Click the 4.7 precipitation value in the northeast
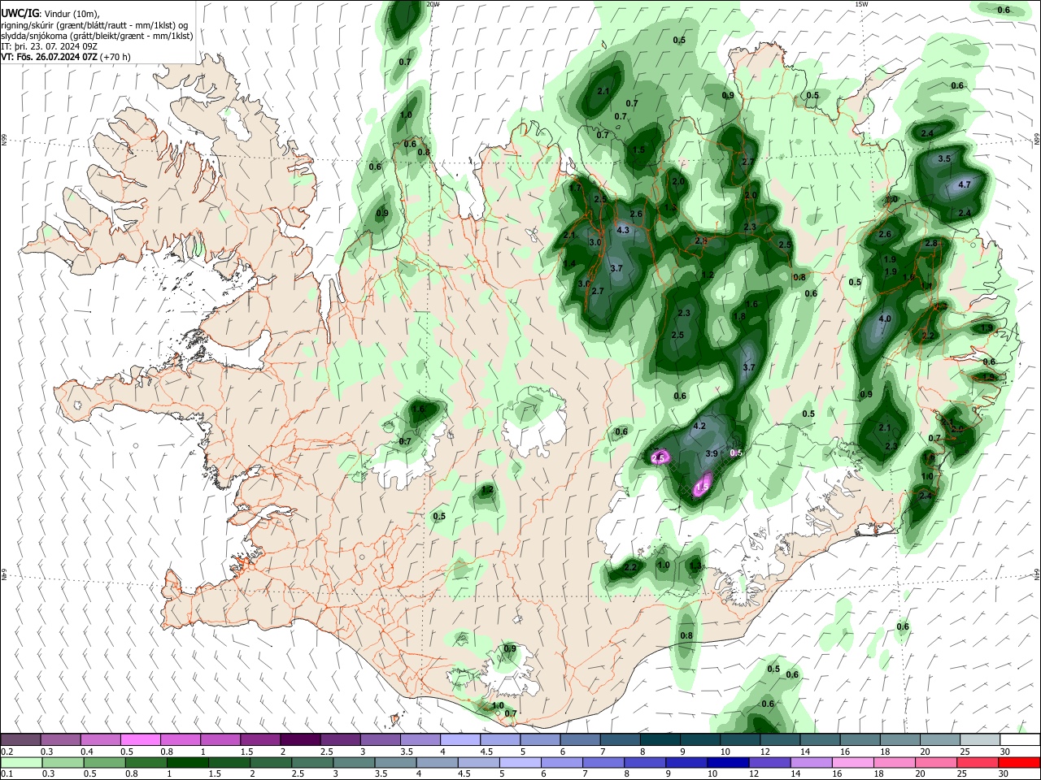The width and height of the screenshot is (1041, 780). coord(965,185)
